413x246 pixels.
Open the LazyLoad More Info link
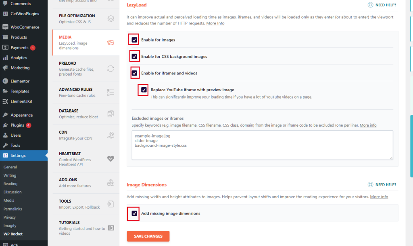coord(215,23)
